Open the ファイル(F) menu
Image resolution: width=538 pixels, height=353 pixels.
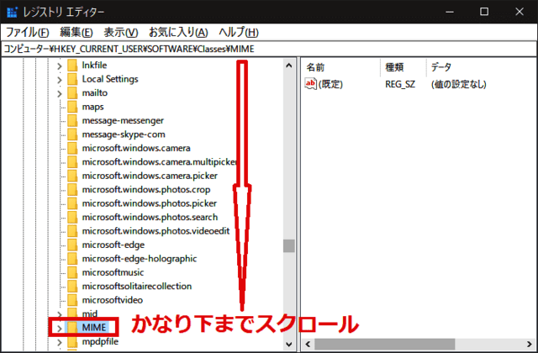coord(28,32)
